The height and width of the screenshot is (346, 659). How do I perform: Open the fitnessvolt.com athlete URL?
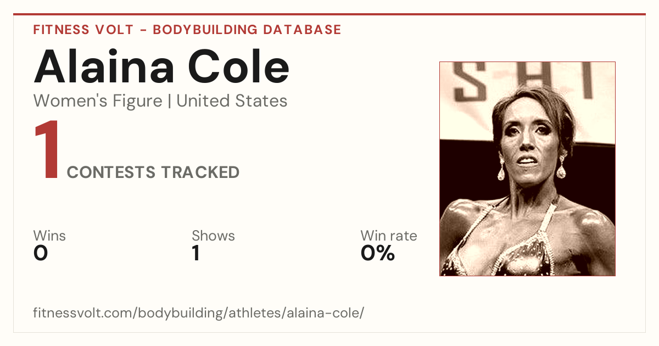[199, 314]
